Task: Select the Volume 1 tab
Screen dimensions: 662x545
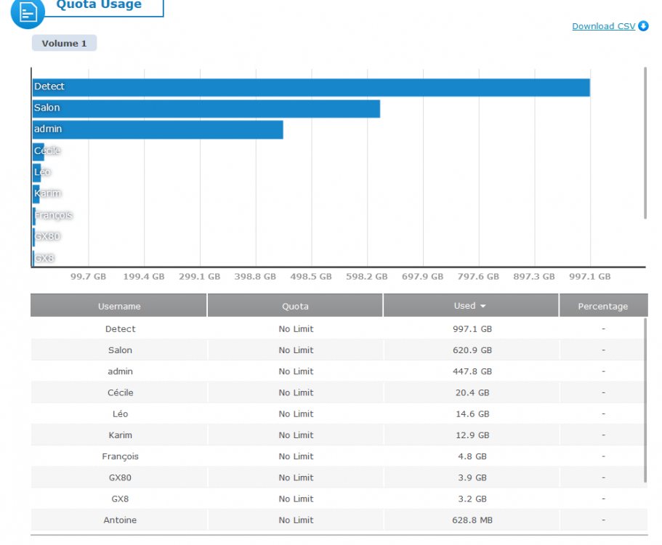Action: pyautogui.click(x=64, y=44)
